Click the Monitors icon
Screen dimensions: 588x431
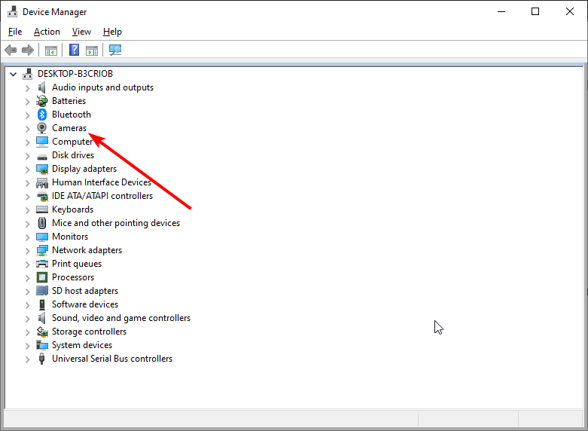coord(41,237)
